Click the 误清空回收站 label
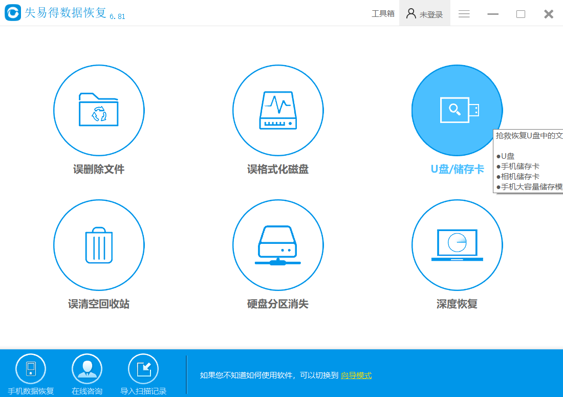Image resolution: width=563 pixels, height=397 pixels. [99, 304]
